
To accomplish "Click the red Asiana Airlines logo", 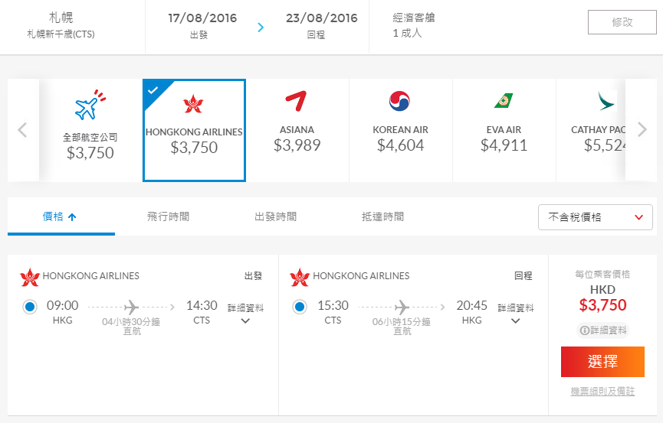I will click(296, 101).
